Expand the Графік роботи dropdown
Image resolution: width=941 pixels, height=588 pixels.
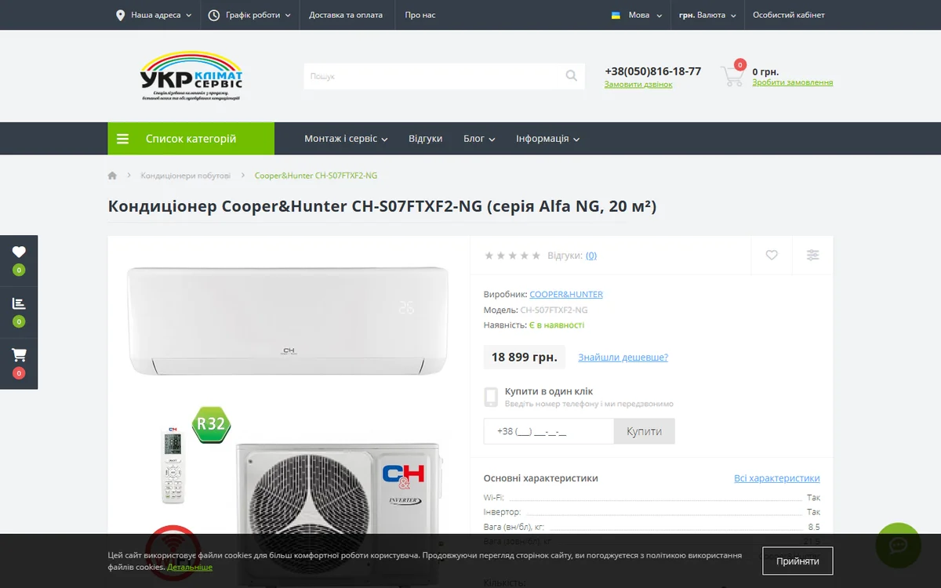249,15
